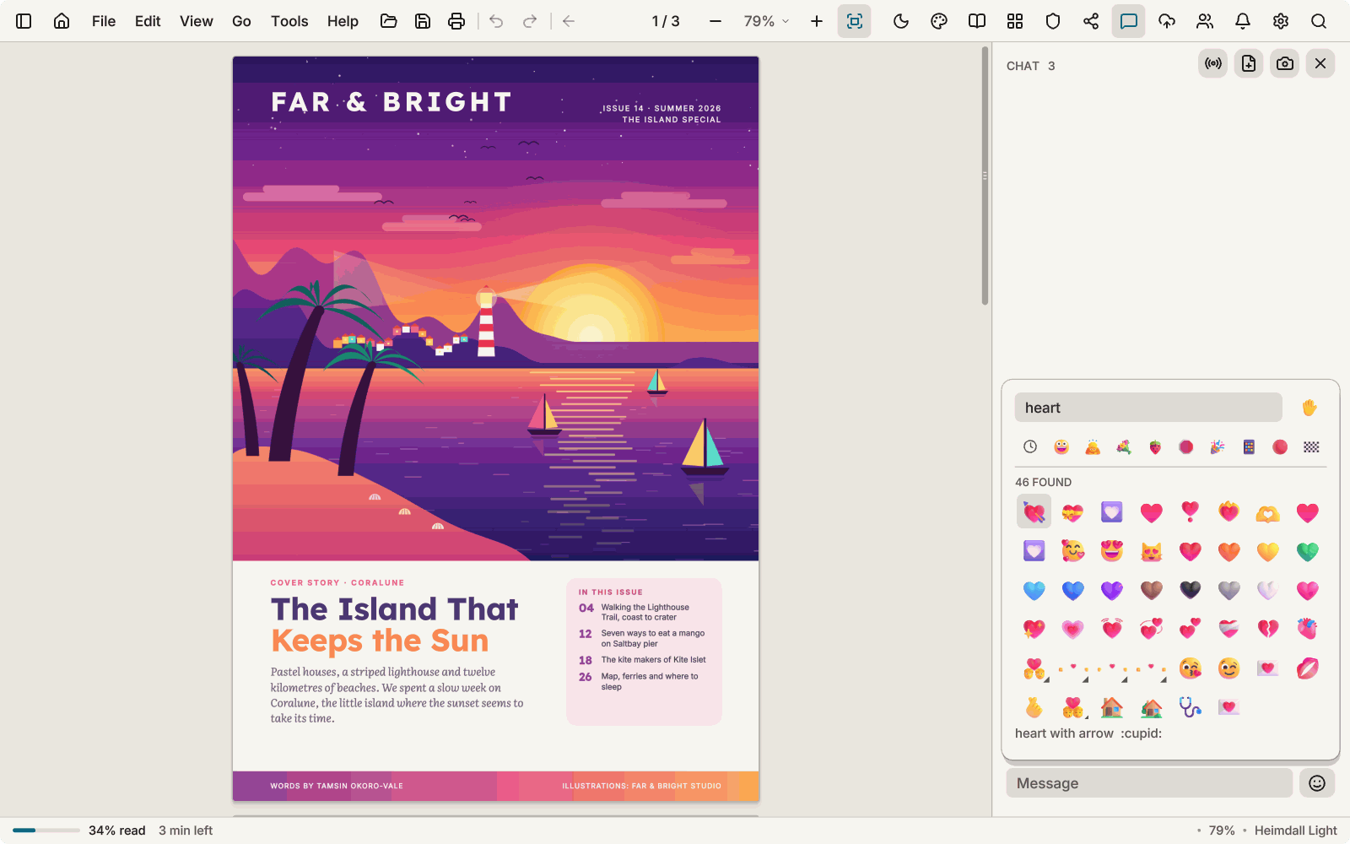The image size is (1350, 844).
Task: Click the save document icon
Action: coord(423,21)
